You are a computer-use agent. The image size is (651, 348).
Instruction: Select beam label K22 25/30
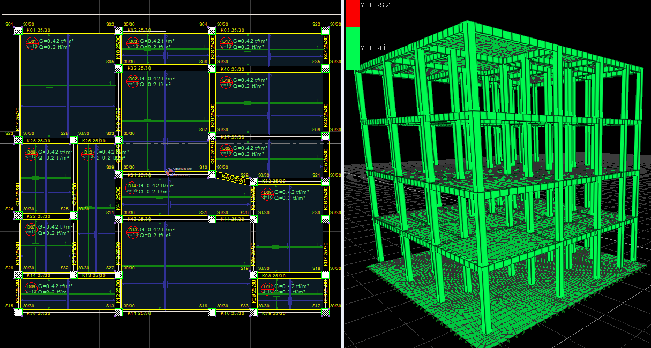pos(39,216)
